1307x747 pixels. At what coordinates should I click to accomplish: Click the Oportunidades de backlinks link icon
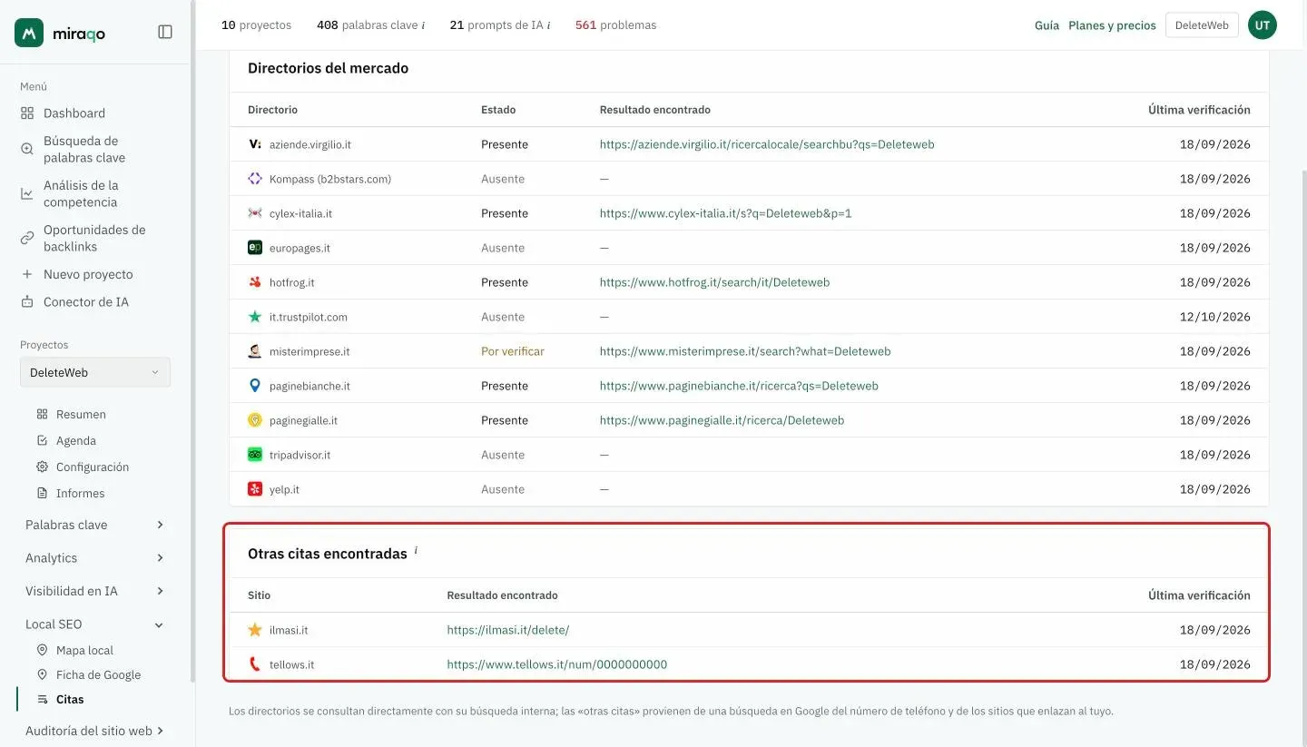[27, 238]
